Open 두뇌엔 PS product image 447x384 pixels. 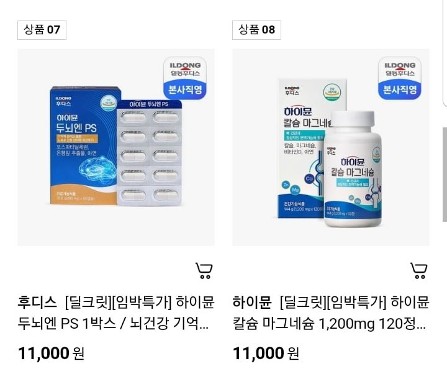click(x=116, y=147)
